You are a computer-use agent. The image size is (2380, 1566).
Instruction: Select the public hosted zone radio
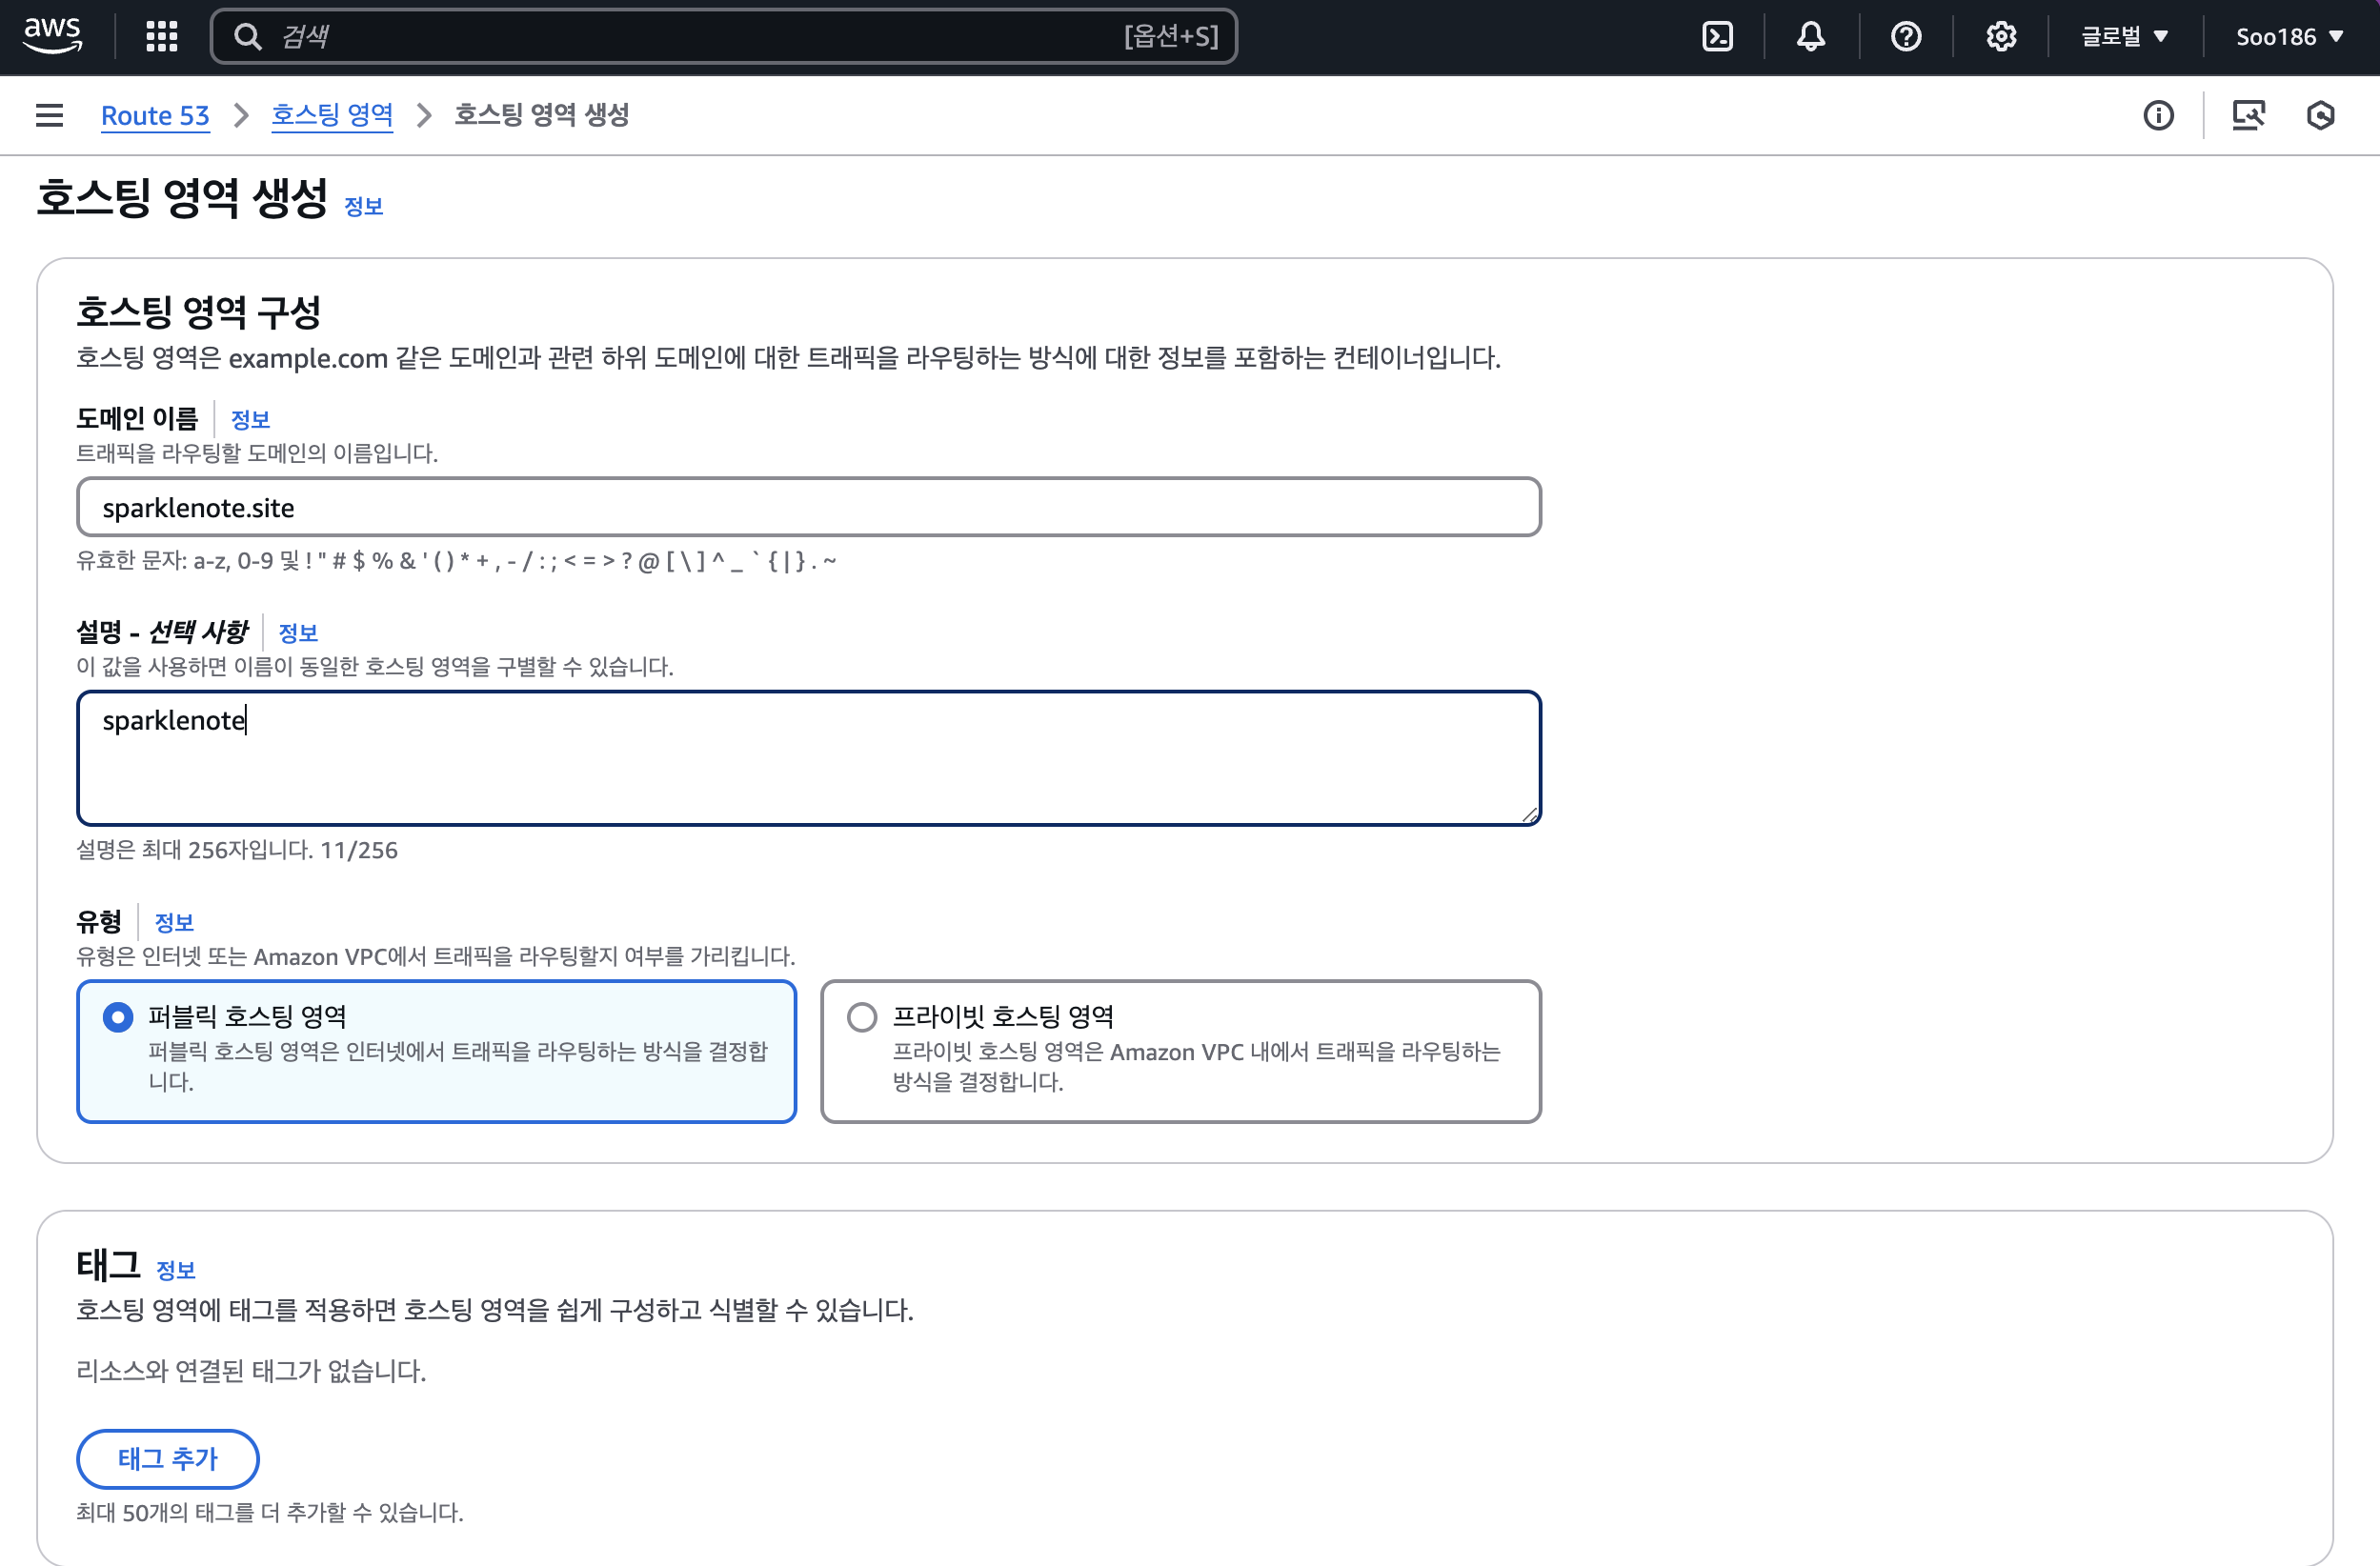tap(118, 1017)
